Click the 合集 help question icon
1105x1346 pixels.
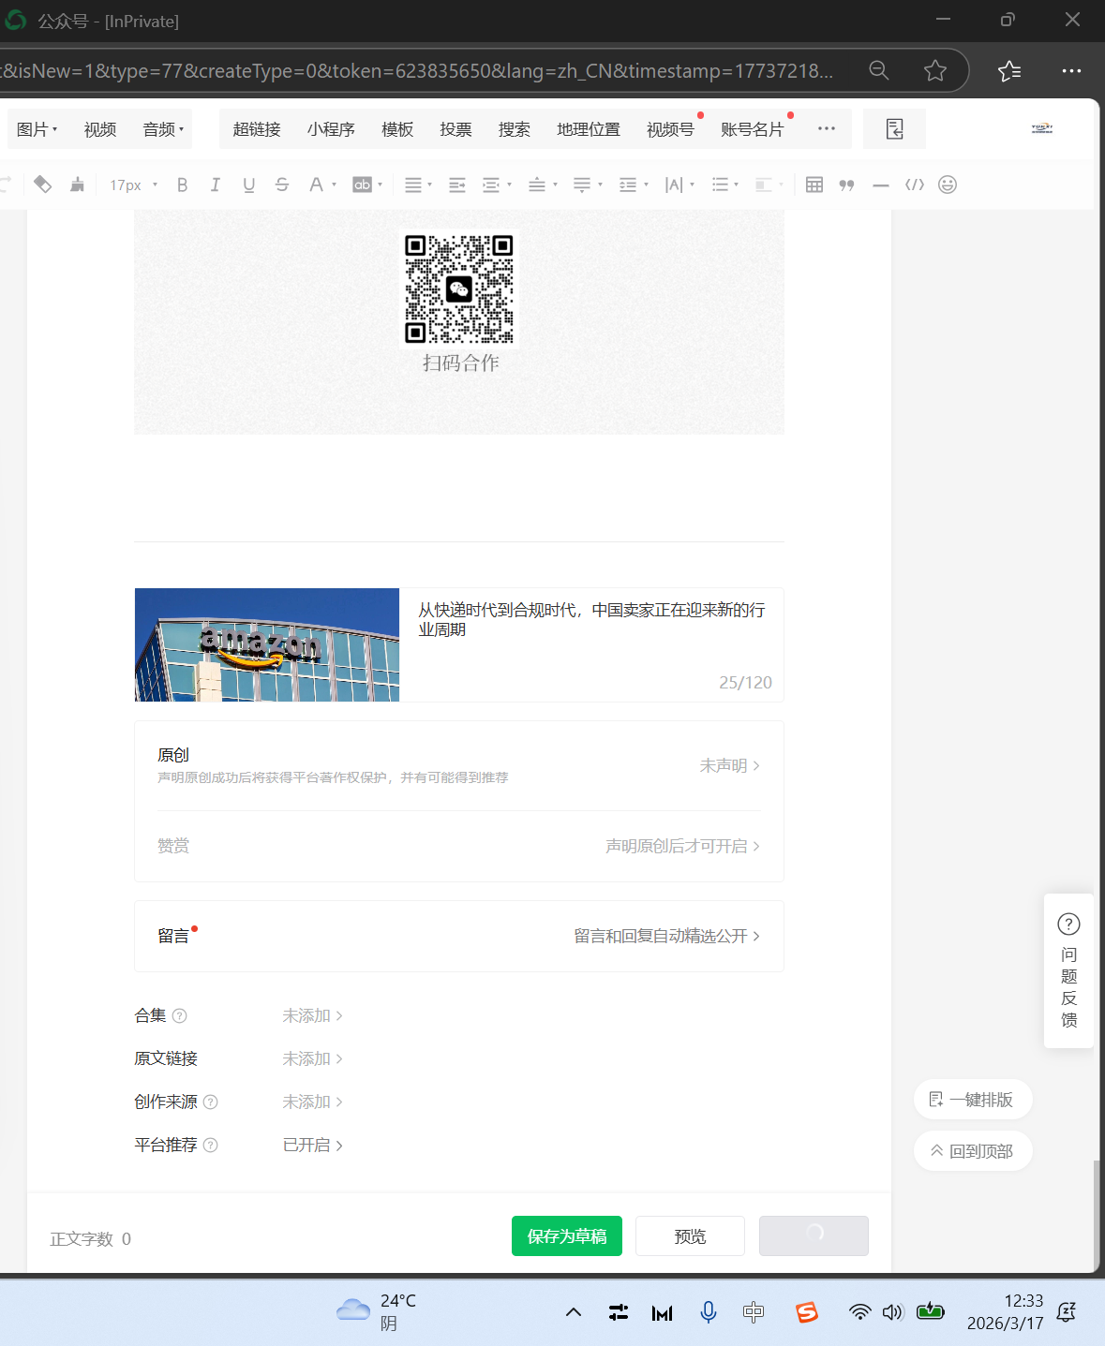[x=180, y=1015]
